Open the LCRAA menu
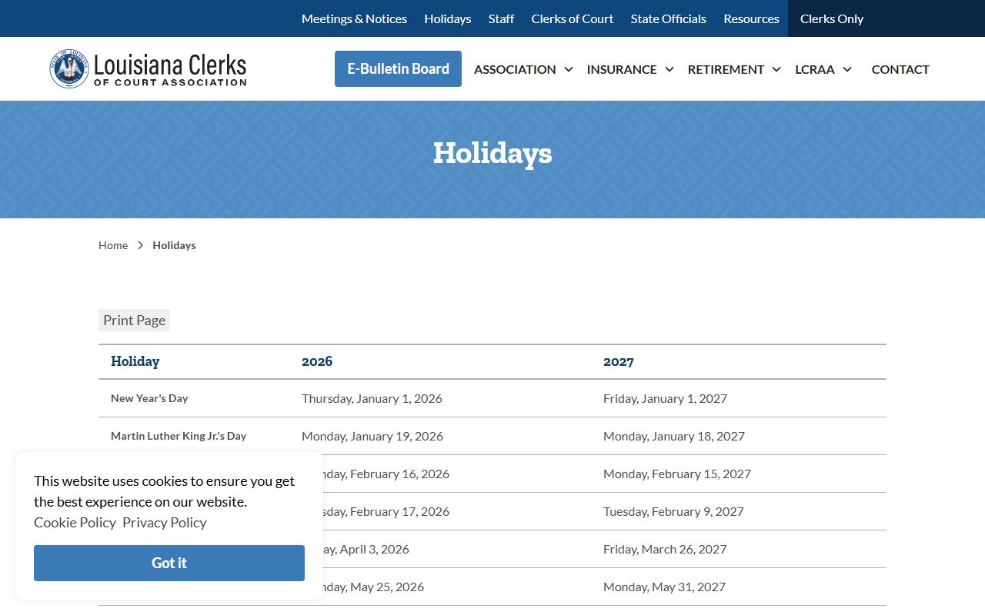 coord(815,69)
